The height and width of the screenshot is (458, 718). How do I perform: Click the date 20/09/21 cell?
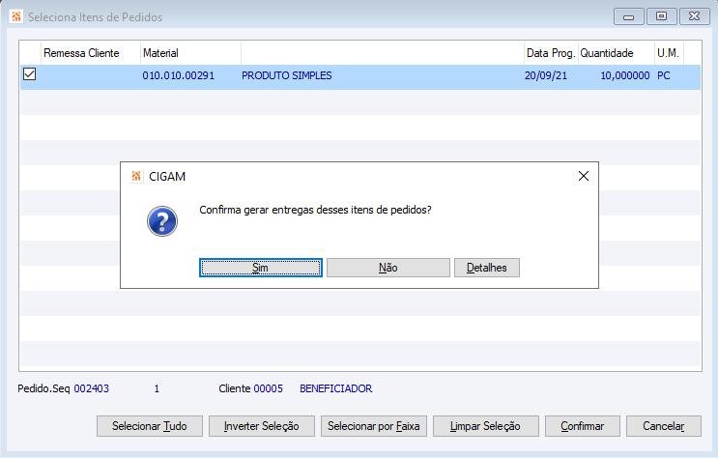tap(546, 75)
